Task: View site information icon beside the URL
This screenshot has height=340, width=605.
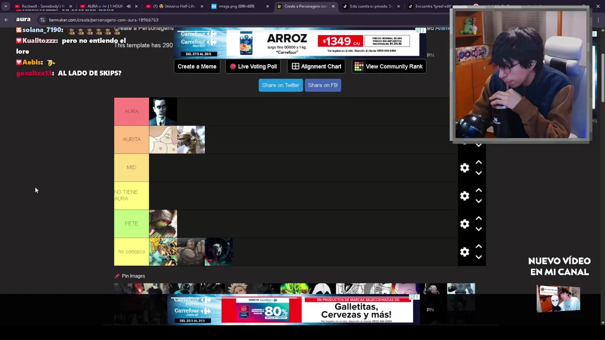Action: (x=42, y=20)
